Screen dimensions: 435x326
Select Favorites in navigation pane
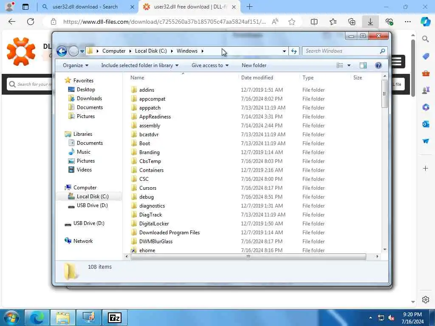[83, 80]
